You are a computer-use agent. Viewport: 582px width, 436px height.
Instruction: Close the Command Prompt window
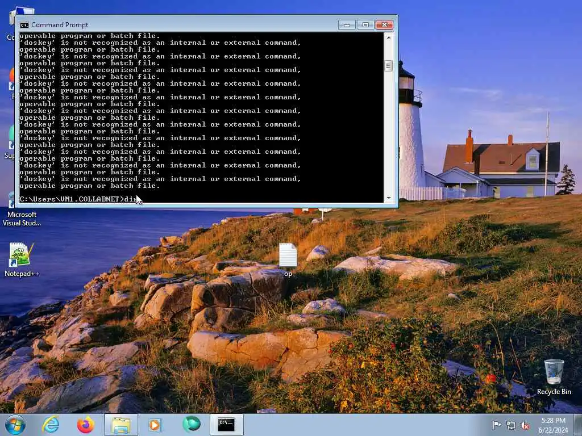coord(385,25)
